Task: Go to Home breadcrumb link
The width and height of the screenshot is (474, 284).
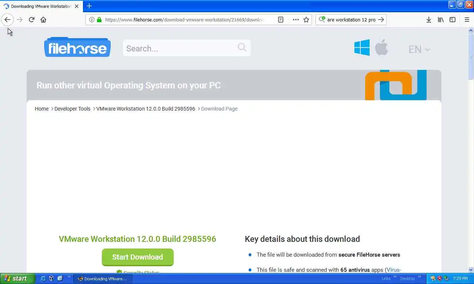Action: (x=41, y=109)
